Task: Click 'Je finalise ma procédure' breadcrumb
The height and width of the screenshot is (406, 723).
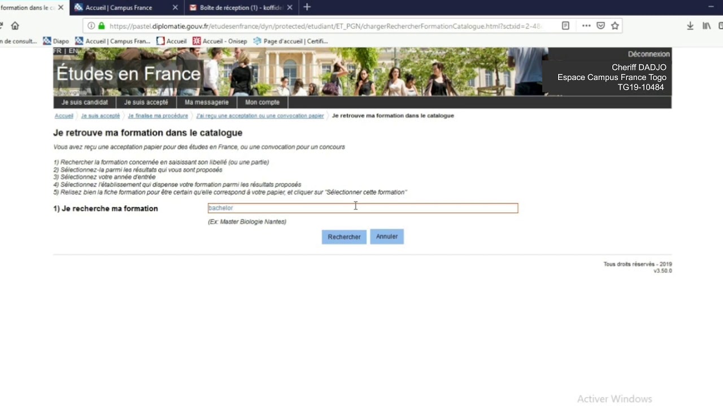Action: pyautogui.click(x=158, y=116)
